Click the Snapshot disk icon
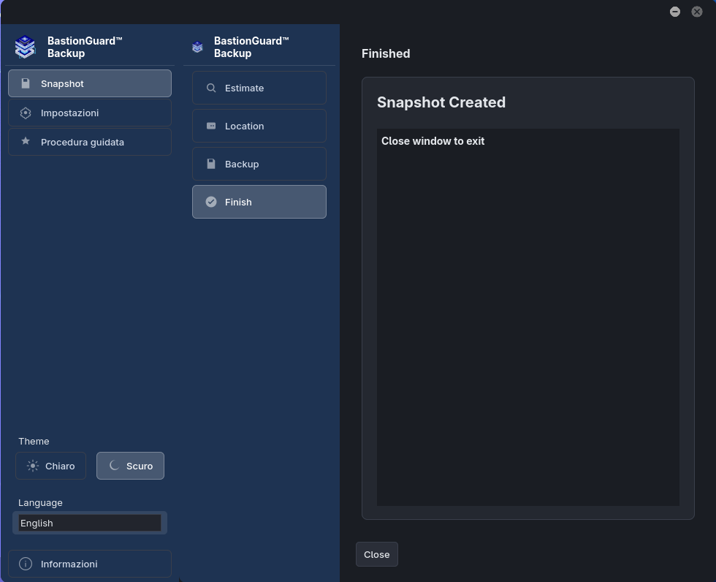Viewport: 716px width, 582px height. click(26, 83)
